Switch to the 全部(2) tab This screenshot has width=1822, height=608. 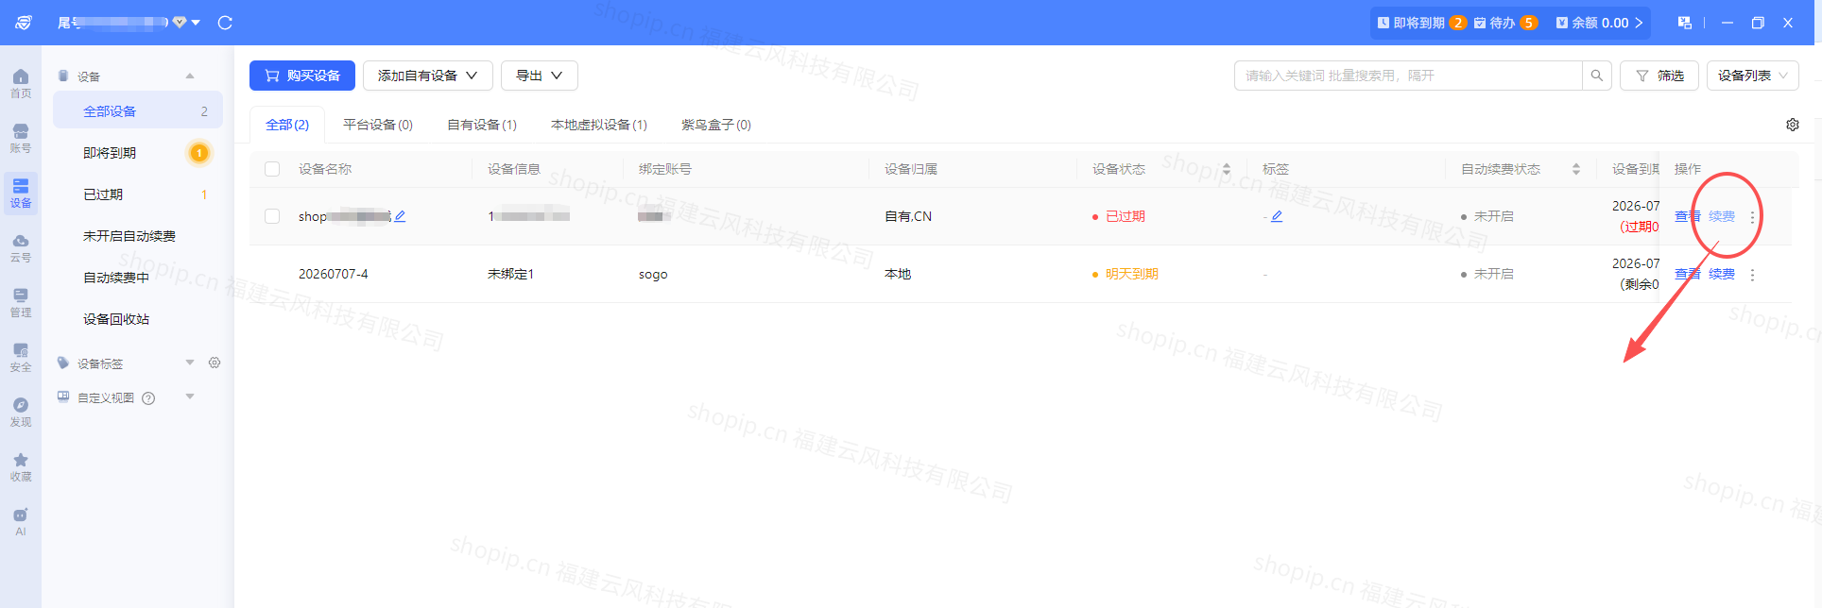click(x=287, y=125)
